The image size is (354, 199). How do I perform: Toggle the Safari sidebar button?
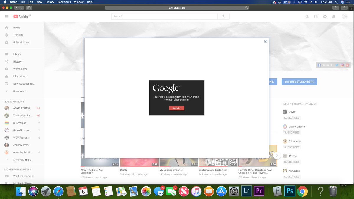coord(29,8)
